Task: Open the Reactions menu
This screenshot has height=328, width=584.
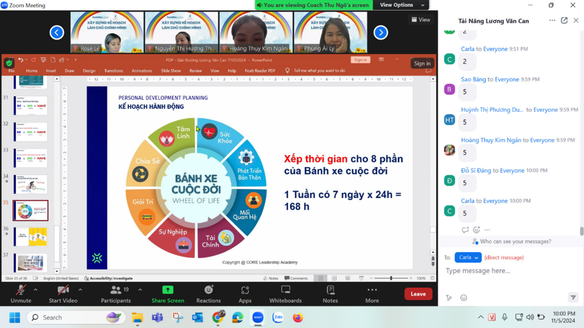Action: tap(208, 294)
